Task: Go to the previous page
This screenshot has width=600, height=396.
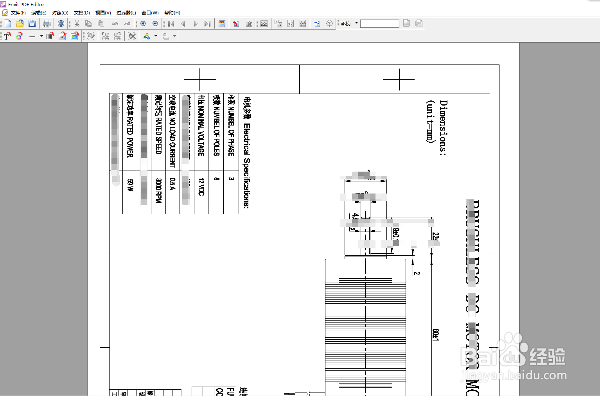Action: (x=183, y=23)
